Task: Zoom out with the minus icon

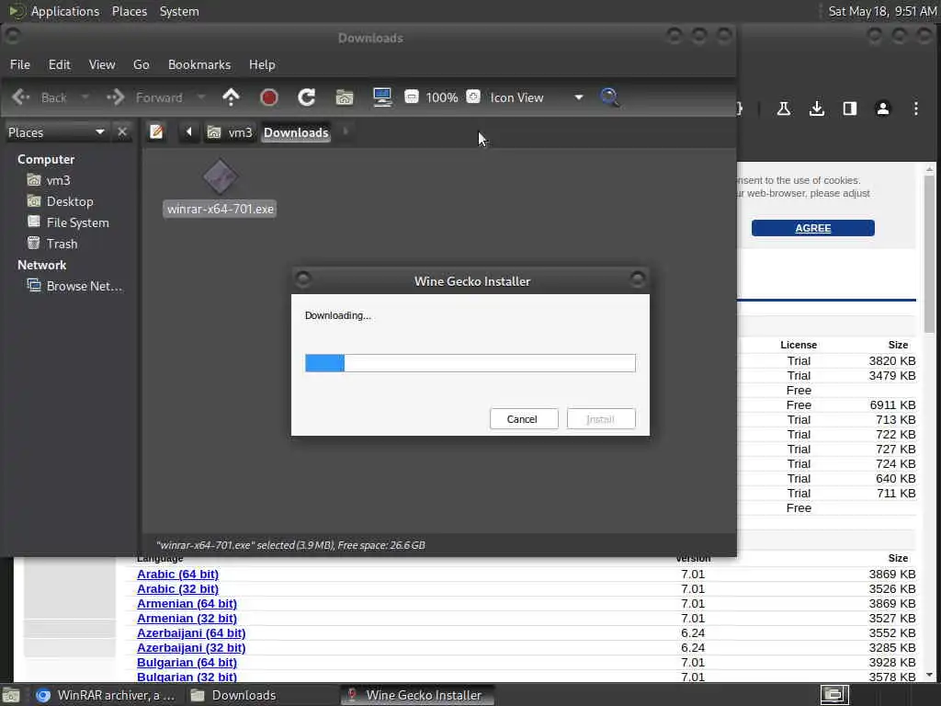Action: (x=412, y=97)
